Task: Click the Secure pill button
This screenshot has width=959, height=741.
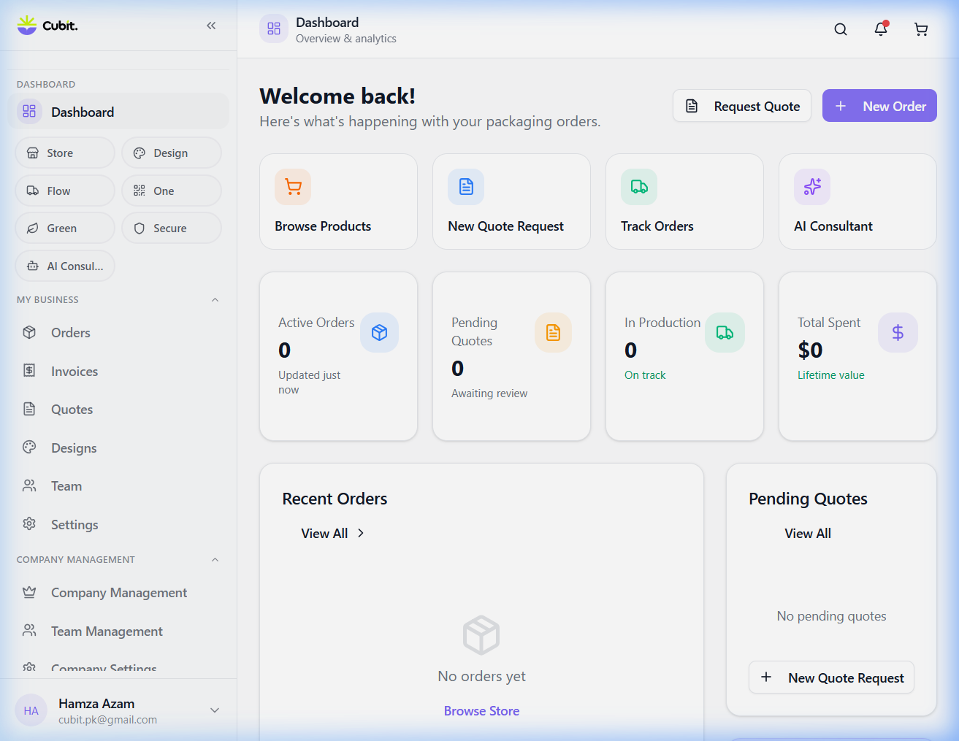Action: [x=172, y=228]
